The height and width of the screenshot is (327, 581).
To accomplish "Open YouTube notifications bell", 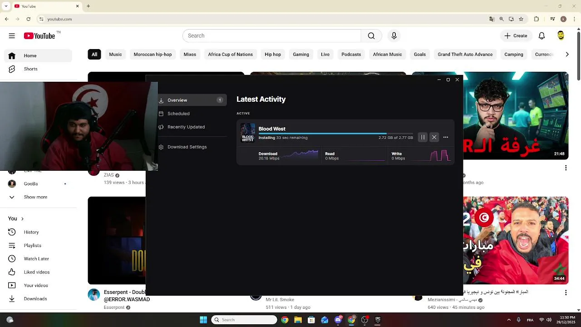I will (542, 36).
